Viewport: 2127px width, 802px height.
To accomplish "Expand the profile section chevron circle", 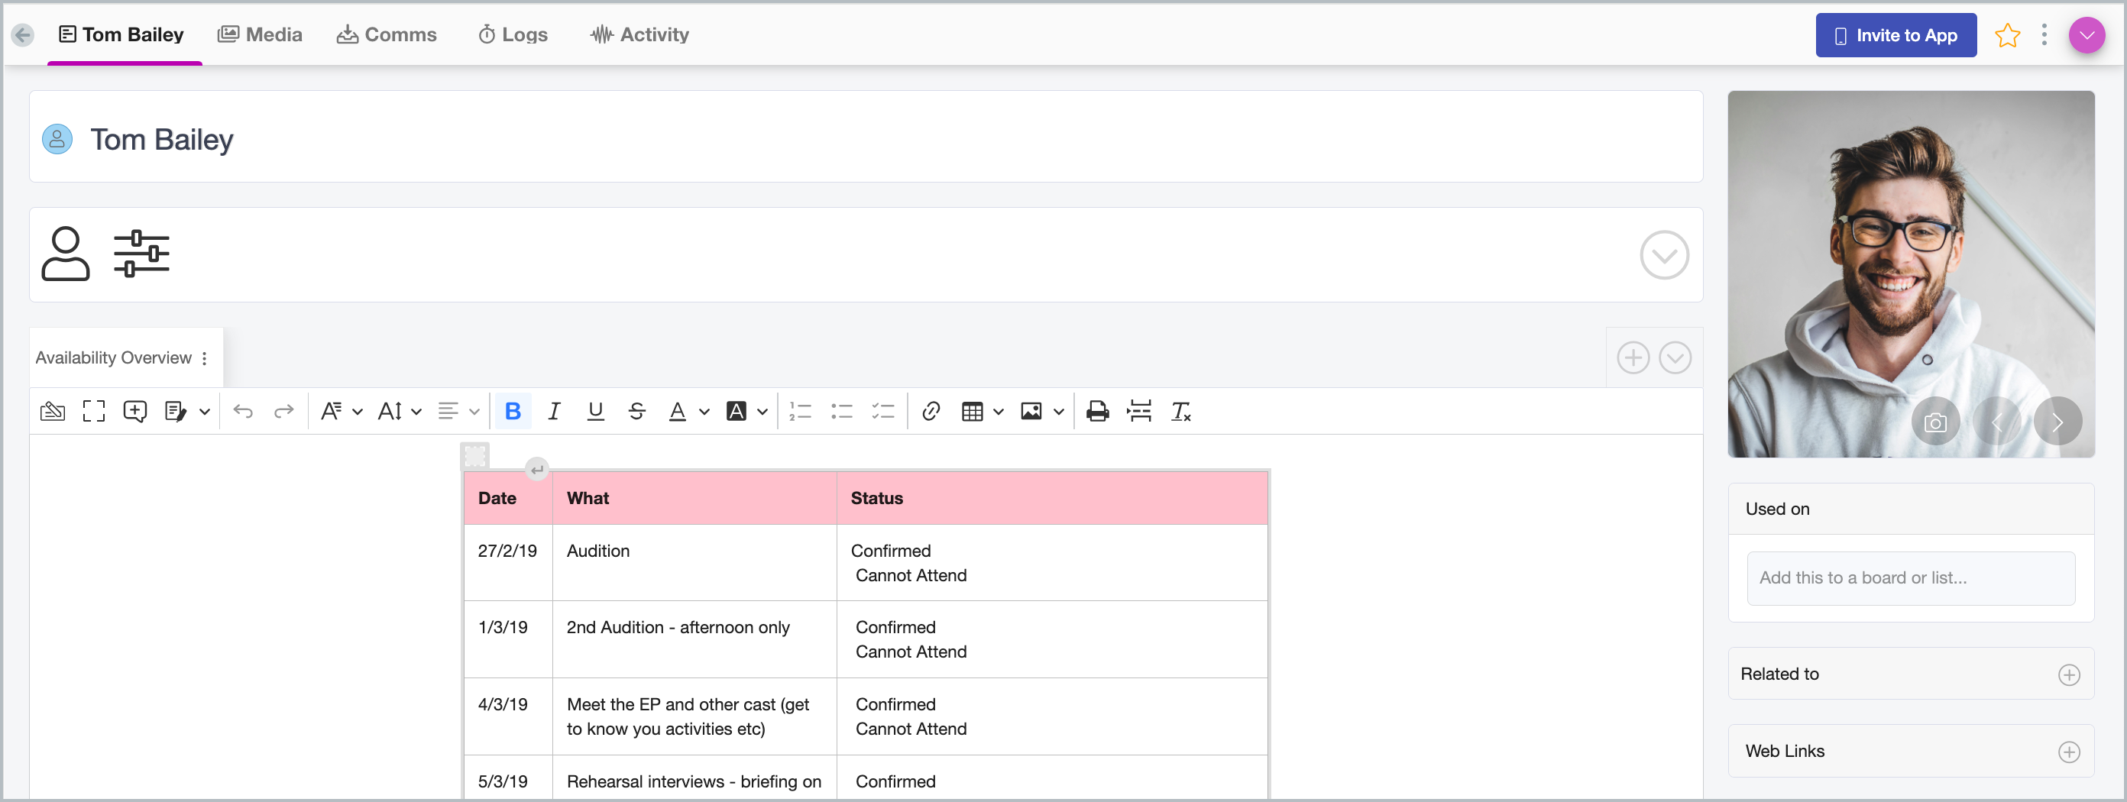I will [1664, 255].
